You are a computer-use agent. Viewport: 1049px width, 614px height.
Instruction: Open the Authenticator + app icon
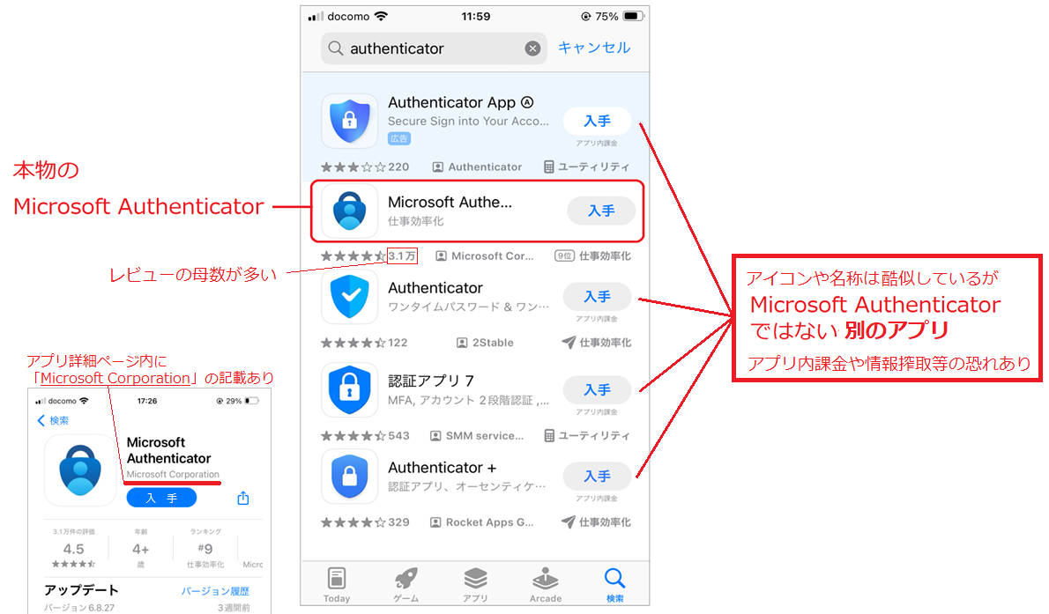point(349,476)
